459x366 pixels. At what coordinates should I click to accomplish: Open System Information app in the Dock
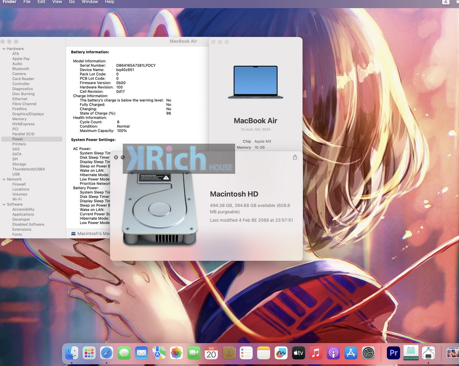428,353
